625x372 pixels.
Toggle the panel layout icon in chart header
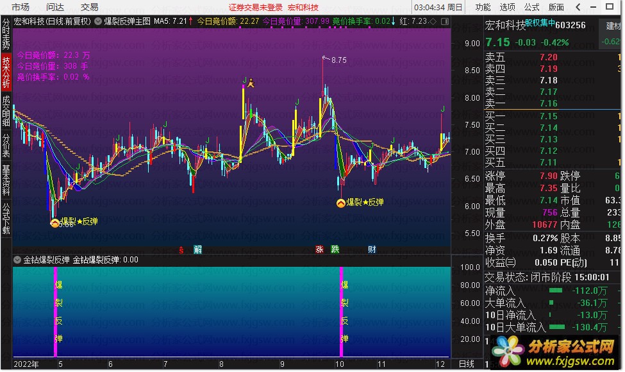[444, 21]
